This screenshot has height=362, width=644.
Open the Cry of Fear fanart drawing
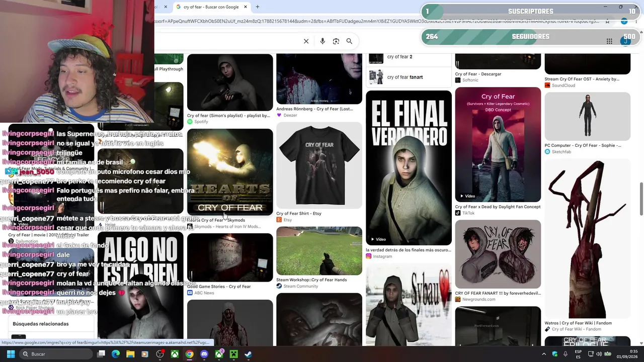point(498,254)
